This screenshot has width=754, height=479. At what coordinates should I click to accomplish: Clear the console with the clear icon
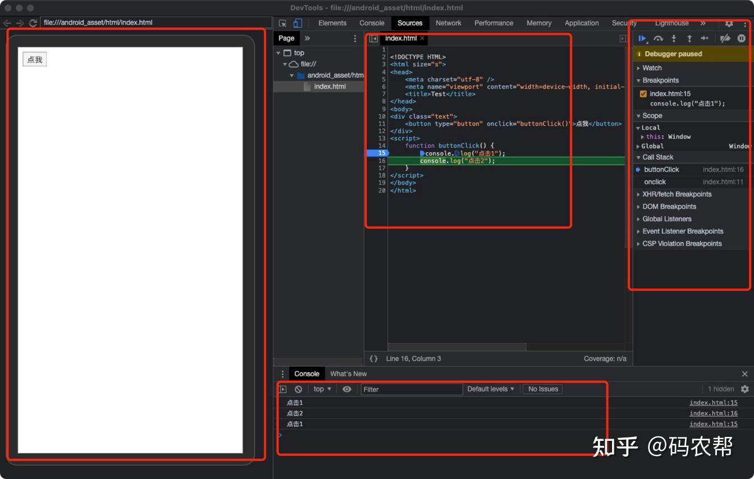(x=298, y=389)
